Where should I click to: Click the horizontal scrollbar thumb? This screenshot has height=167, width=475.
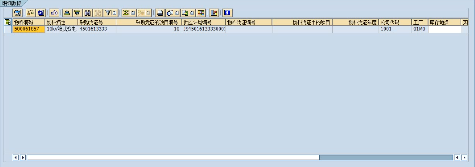click(x=386, y=157)
